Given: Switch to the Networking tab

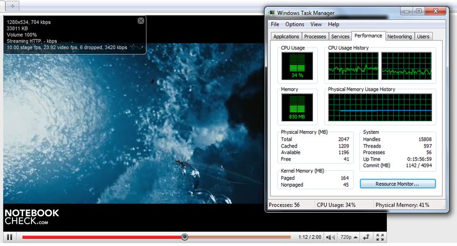Looking at the screenshot, I should 399,37.
